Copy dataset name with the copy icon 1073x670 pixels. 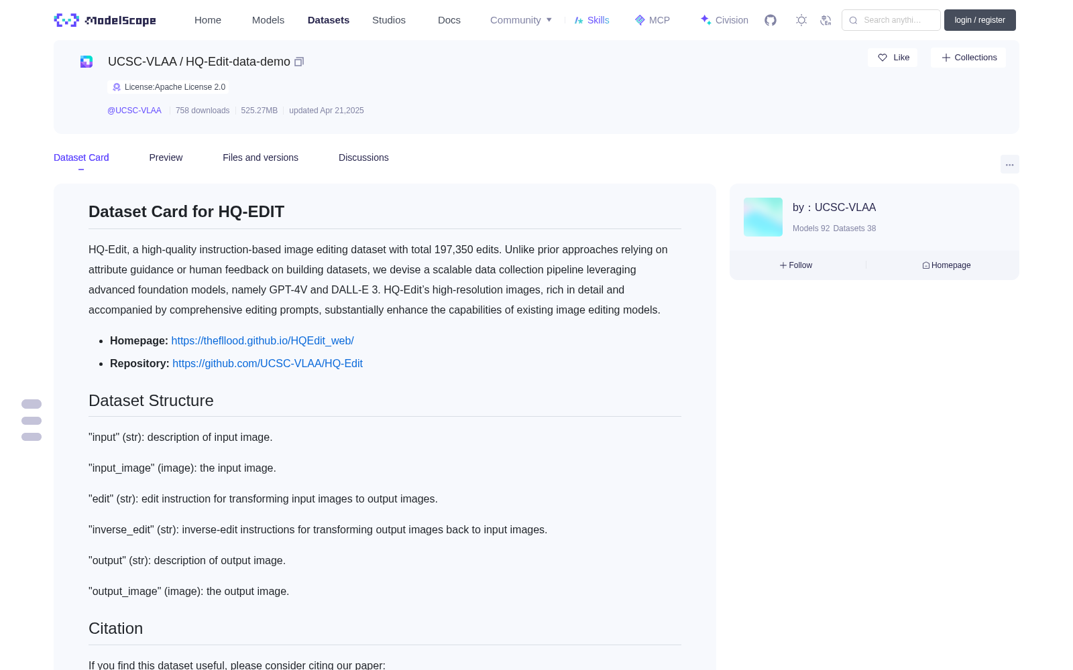tap(299, 62)
